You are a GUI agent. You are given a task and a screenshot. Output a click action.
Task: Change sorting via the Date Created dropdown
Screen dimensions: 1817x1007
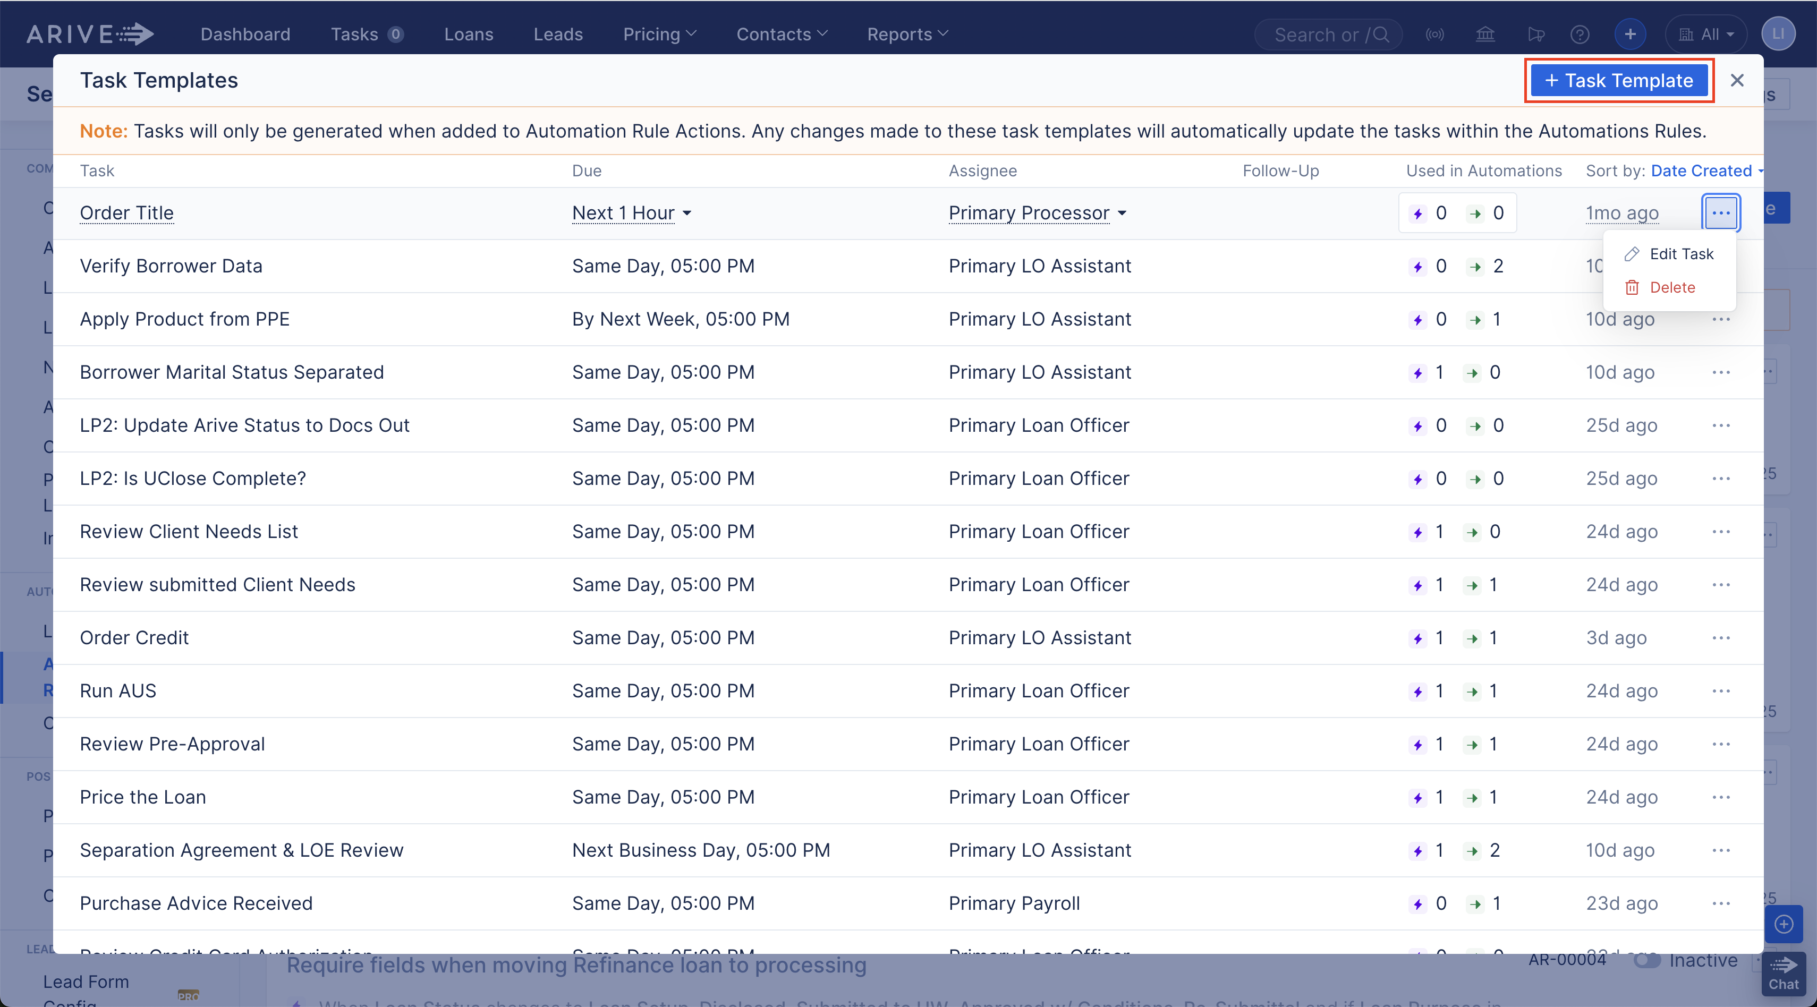coord(1703,170)
